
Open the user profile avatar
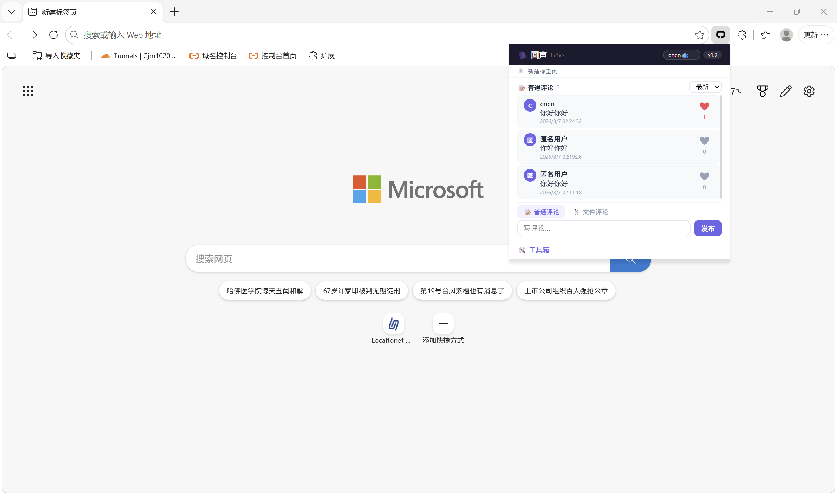point(786,35)
